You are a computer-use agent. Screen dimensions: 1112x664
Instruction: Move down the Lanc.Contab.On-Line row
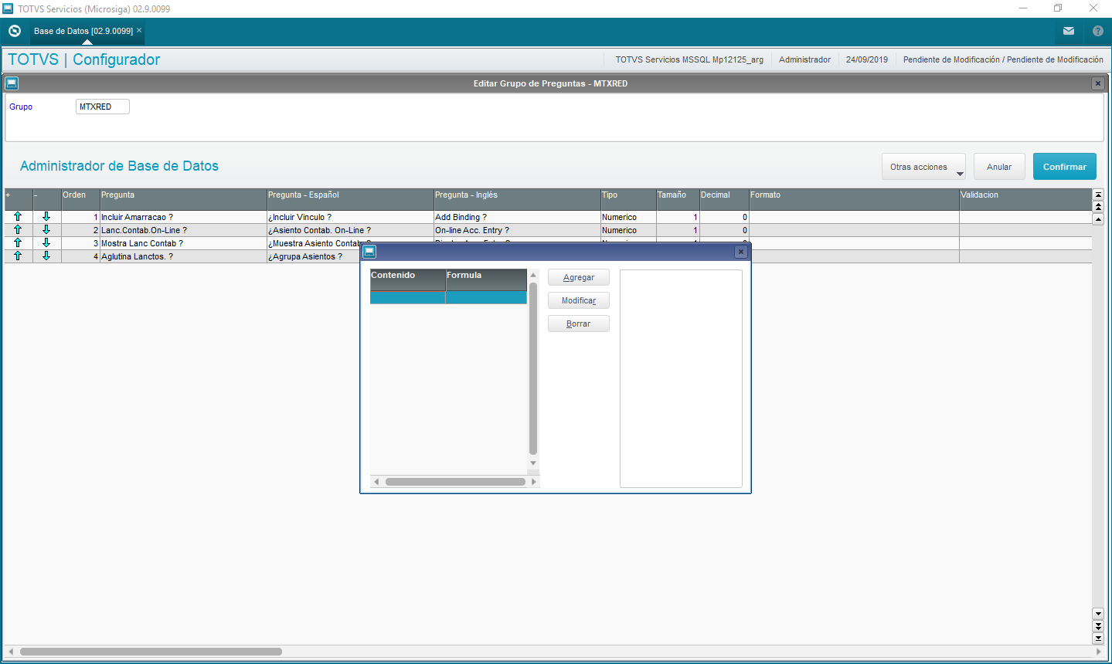pos(46,230)
